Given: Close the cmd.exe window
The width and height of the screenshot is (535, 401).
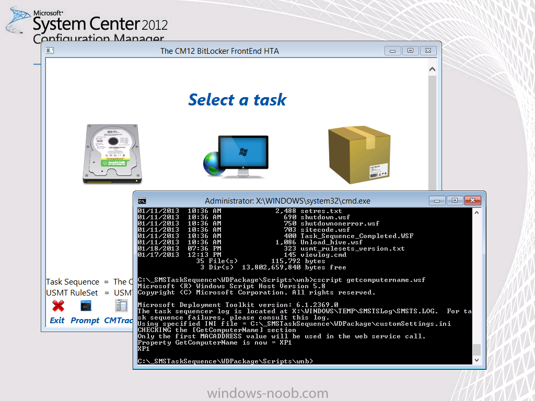Looking at the screenshot, I should tap(472, 200).
